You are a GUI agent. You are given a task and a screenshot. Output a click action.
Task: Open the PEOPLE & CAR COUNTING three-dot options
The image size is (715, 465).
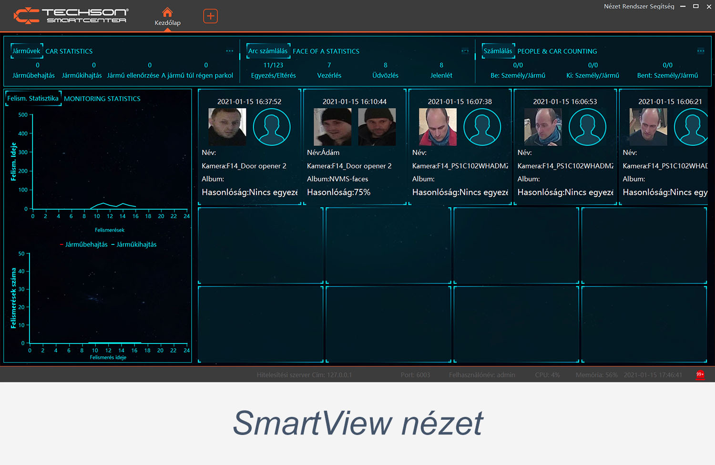[701, 51]
